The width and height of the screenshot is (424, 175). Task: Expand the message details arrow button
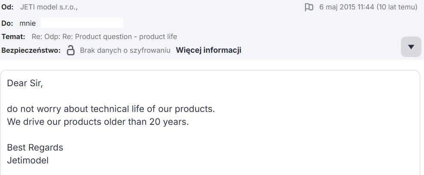pyautogui.click(x=411, y=47)
